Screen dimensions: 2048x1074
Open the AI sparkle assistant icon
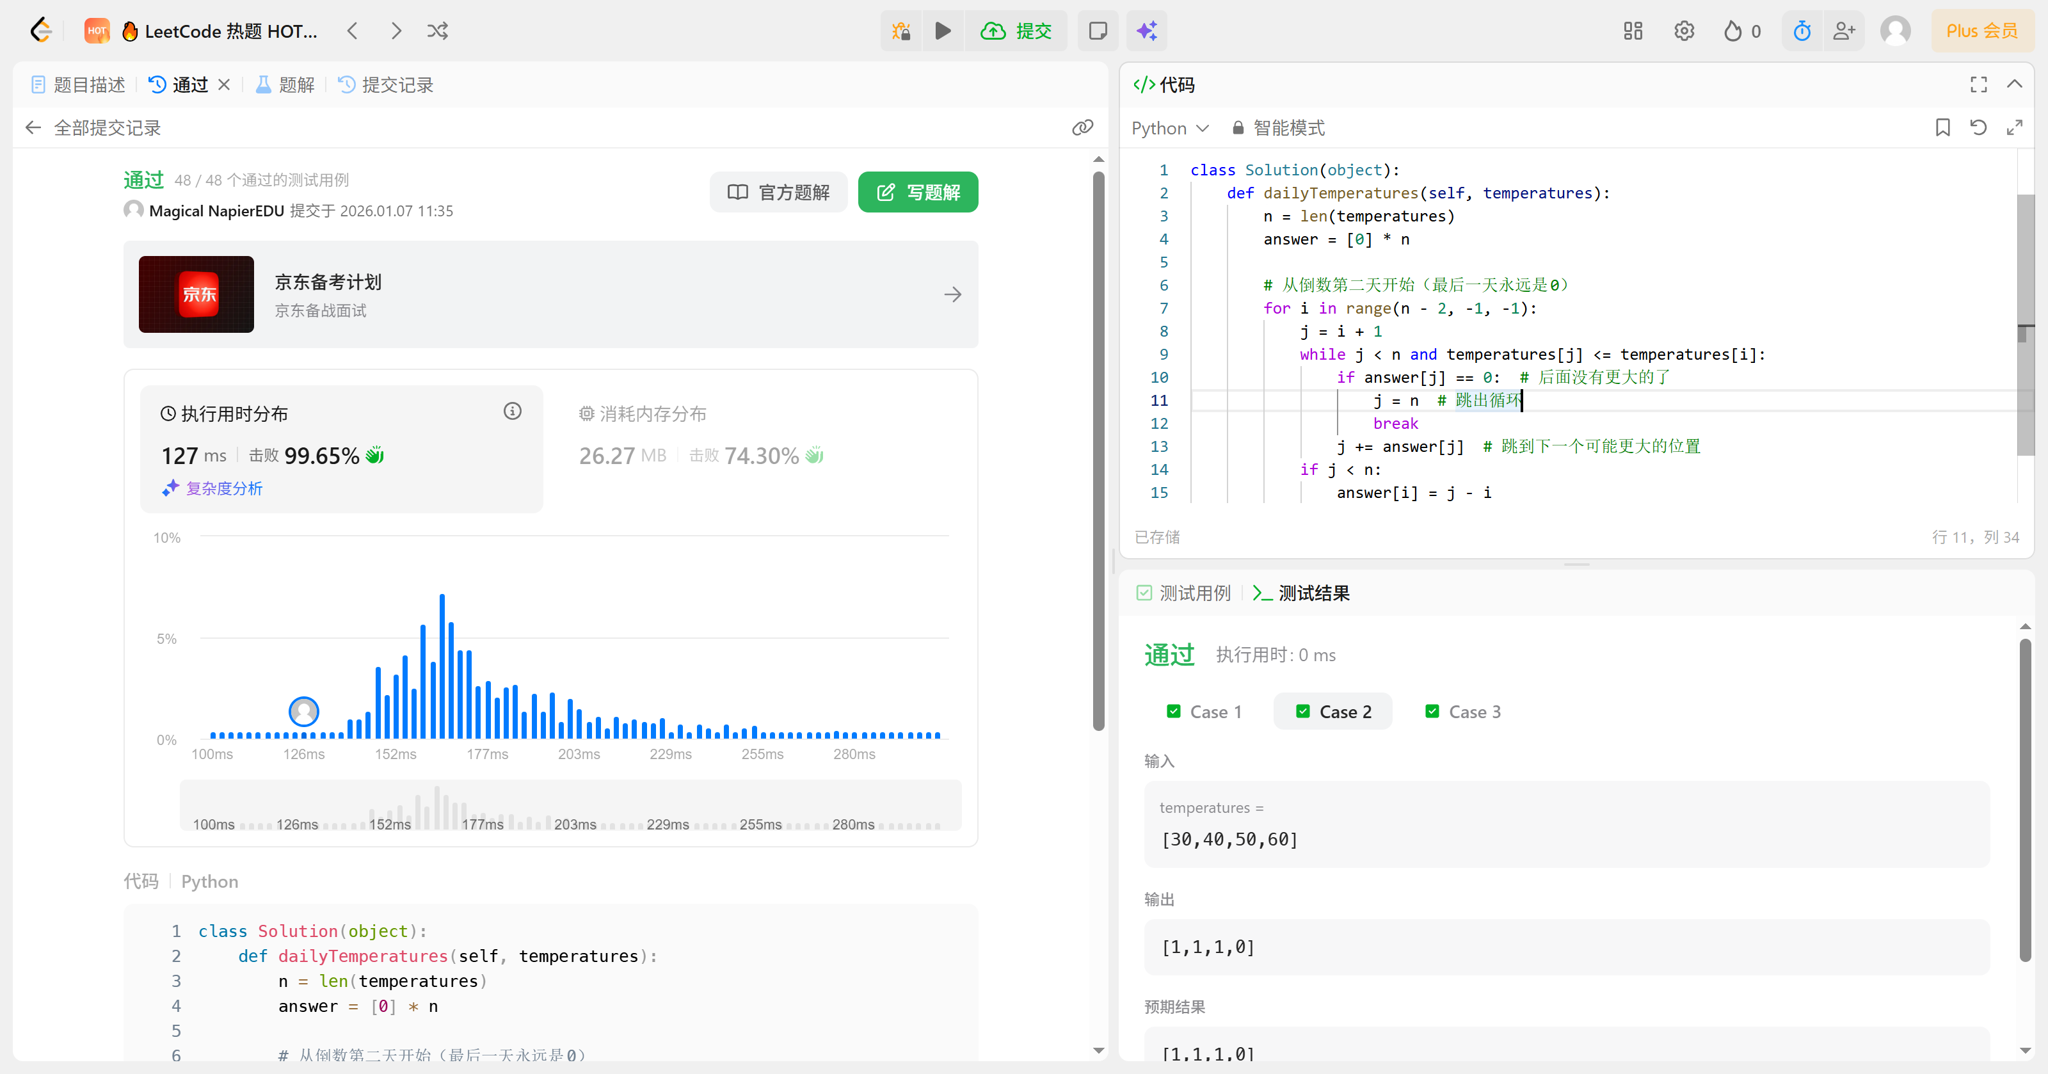click(x=1146, y=31)
